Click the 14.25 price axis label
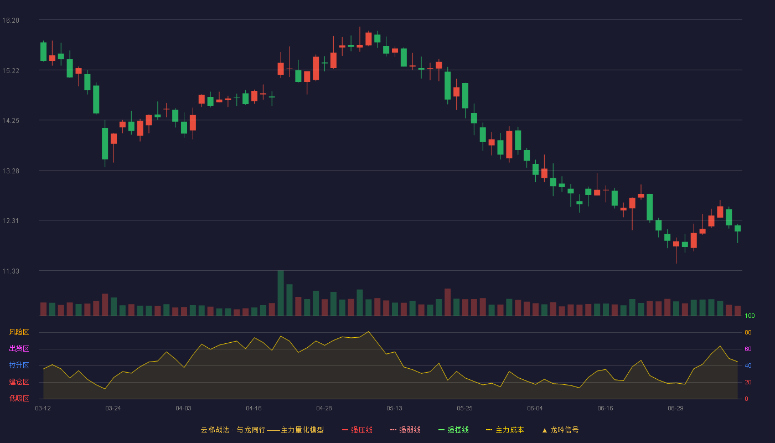The width and height of the screenshot is (775, 443). click(x=11, y=121)
